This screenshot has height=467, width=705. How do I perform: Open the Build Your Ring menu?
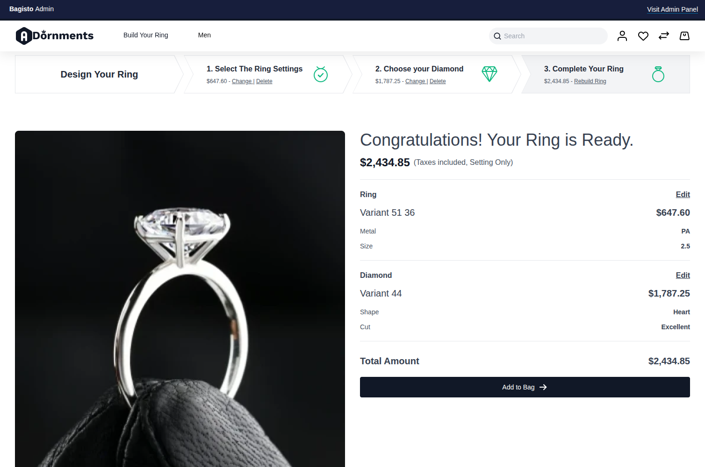coord(145,35)
